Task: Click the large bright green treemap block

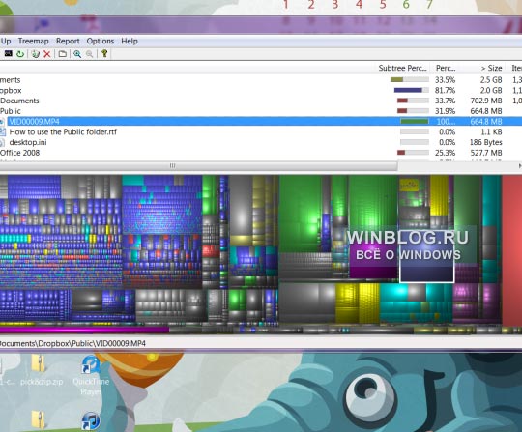Action: [x=301, y=213]
